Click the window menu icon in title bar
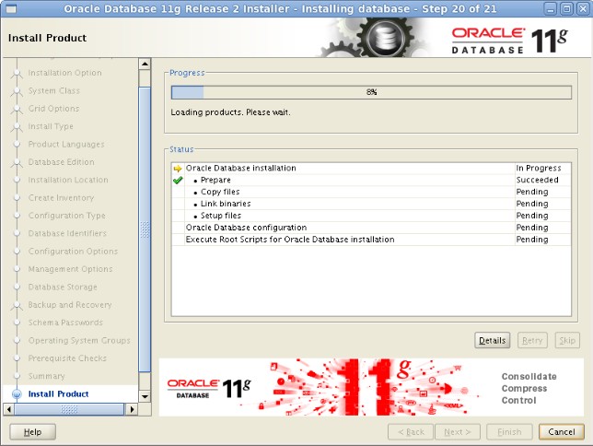This screenshot has height=446, width=593. [11, 8]
